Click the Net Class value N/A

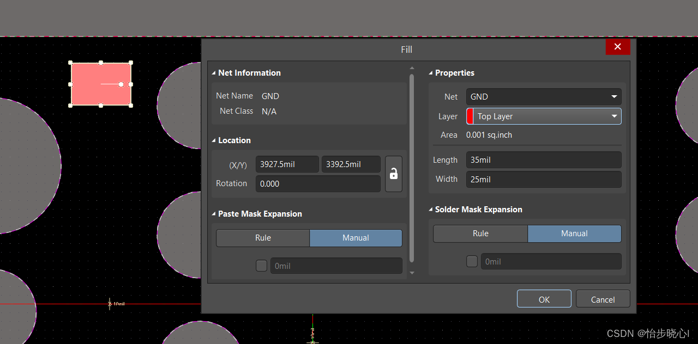coord(269,112)
